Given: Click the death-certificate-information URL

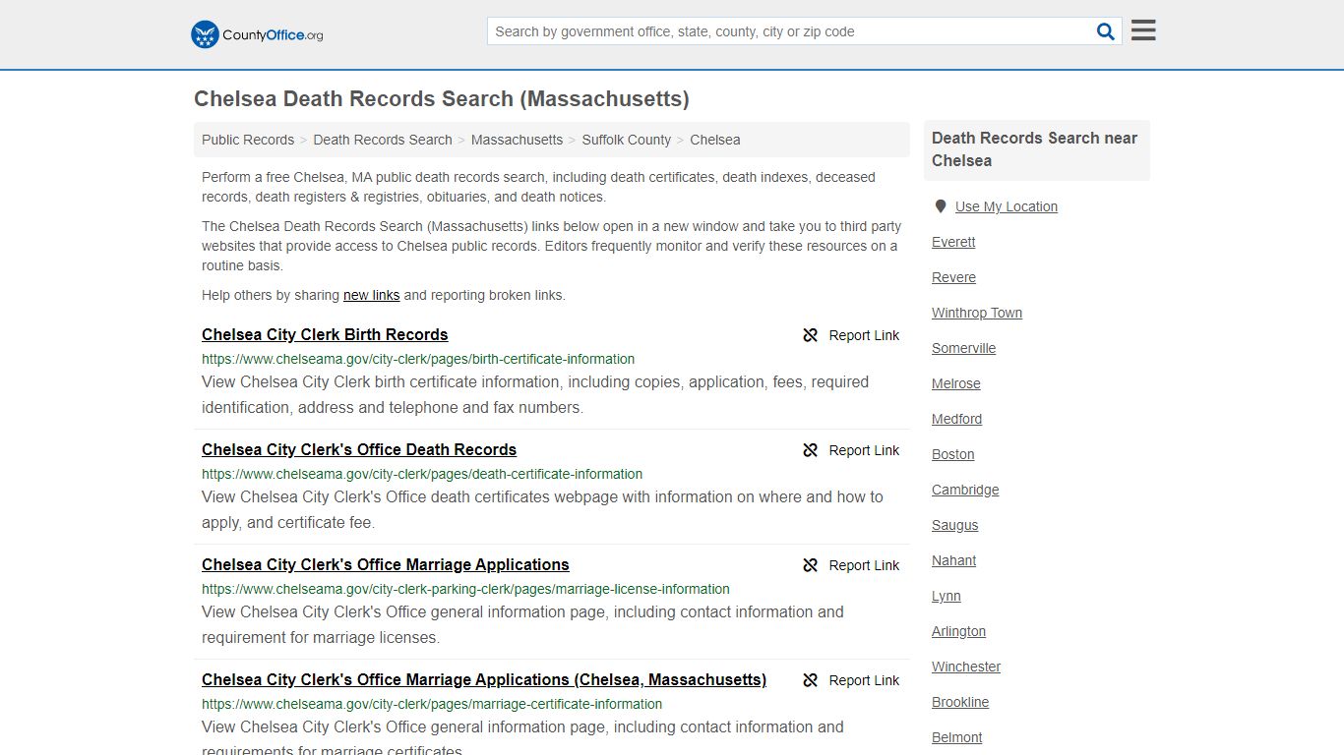Looking at the screenshot, I should [422, 474].
